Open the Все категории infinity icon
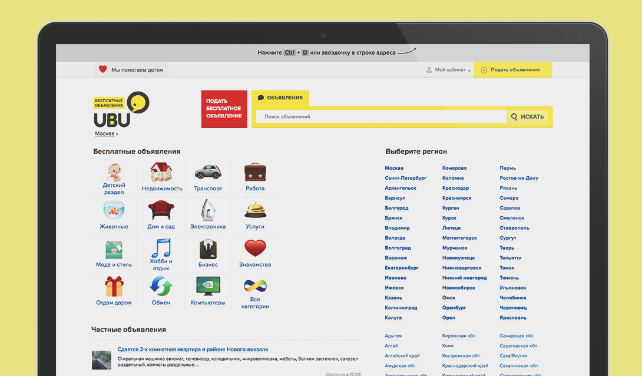Viewport: 642px width, 376px height. point(255,286)
